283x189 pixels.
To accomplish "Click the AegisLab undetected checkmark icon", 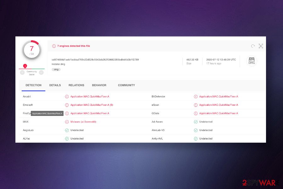I will [x=67, y=130].
